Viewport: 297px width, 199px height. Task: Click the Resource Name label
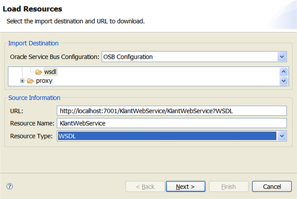tap(31, 123)
